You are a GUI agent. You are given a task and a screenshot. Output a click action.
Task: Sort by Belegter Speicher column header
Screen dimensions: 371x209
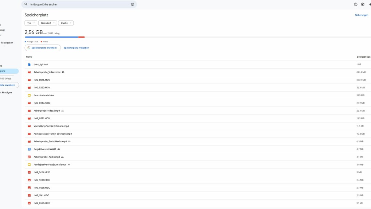(x=364, y=57)
